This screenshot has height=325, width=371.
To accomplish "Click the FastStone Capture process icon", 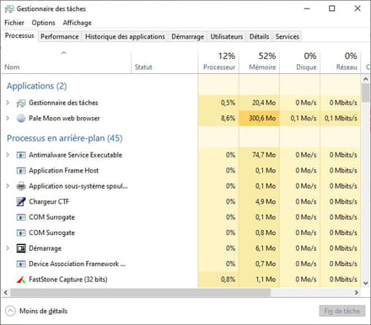I will click(21, 280).
